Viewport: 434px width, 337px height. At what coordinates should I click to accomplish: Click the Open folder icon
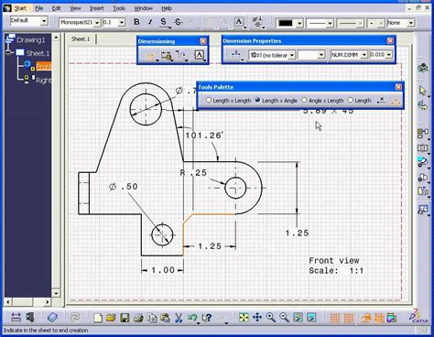click(x=112, y=318)
